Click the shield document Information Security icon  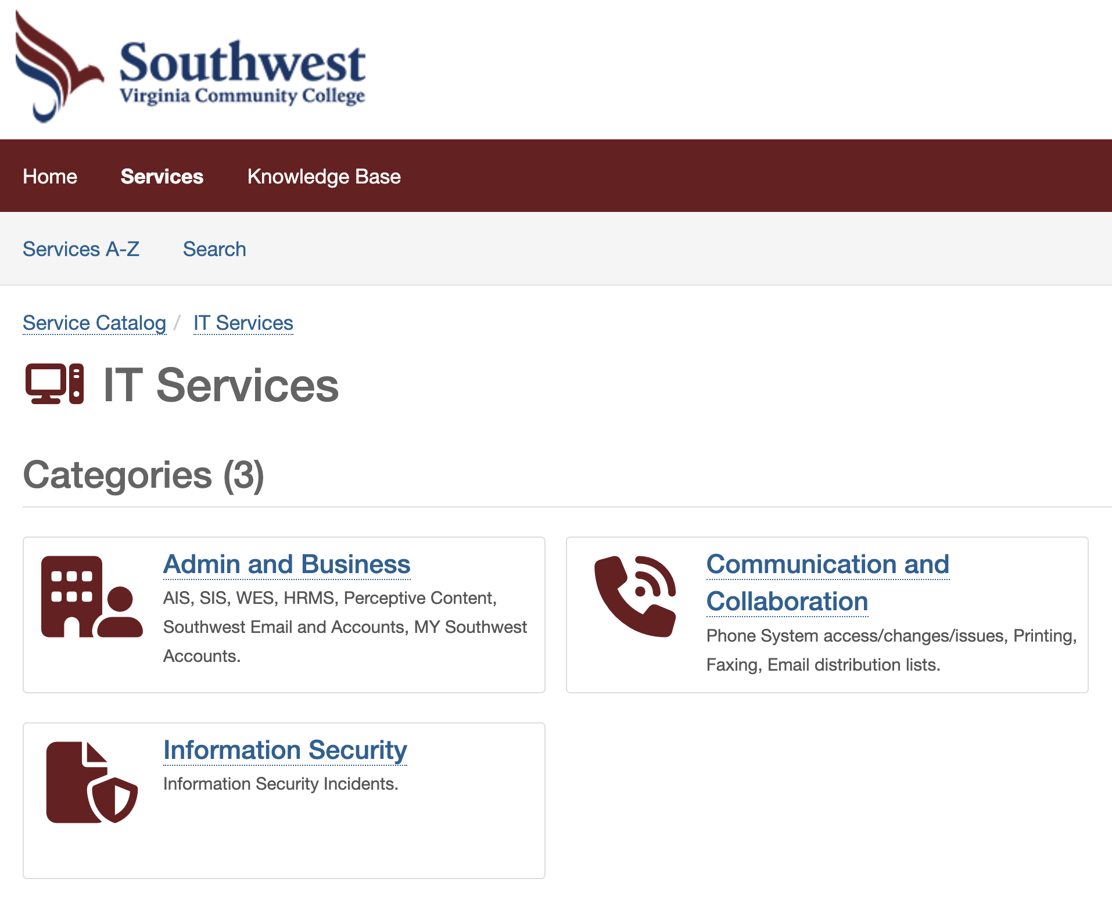pyautogui.click(x=92, y=782)
